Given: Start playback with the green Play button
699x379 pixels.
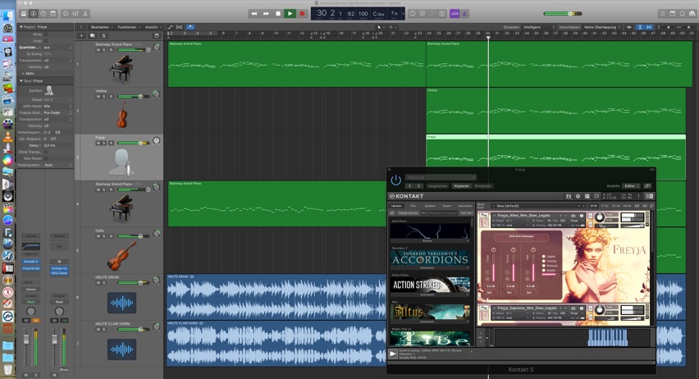Looking at the screenshot, I should (290, 14).
